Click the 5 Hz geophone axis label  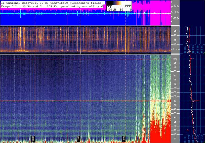tap(175, 49)
